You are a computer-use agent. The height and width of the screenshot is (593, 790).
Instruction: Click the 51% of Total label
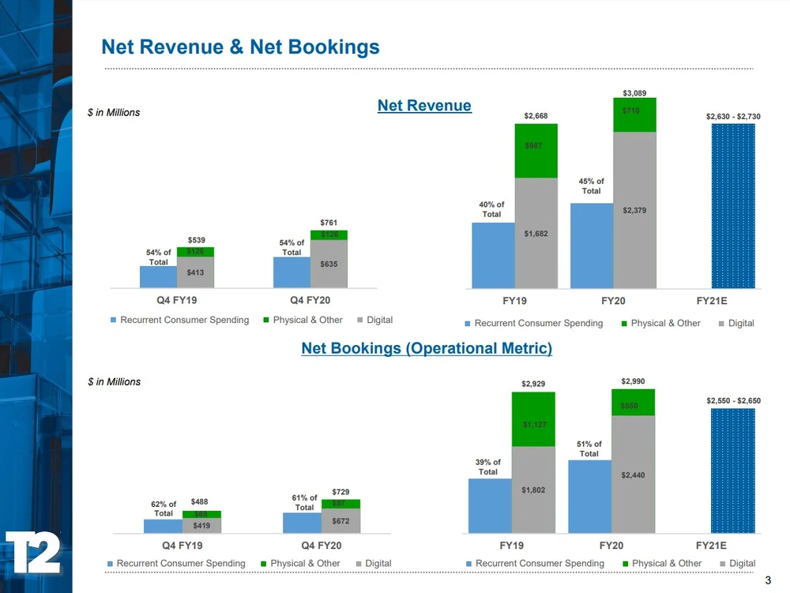[589, 449]
